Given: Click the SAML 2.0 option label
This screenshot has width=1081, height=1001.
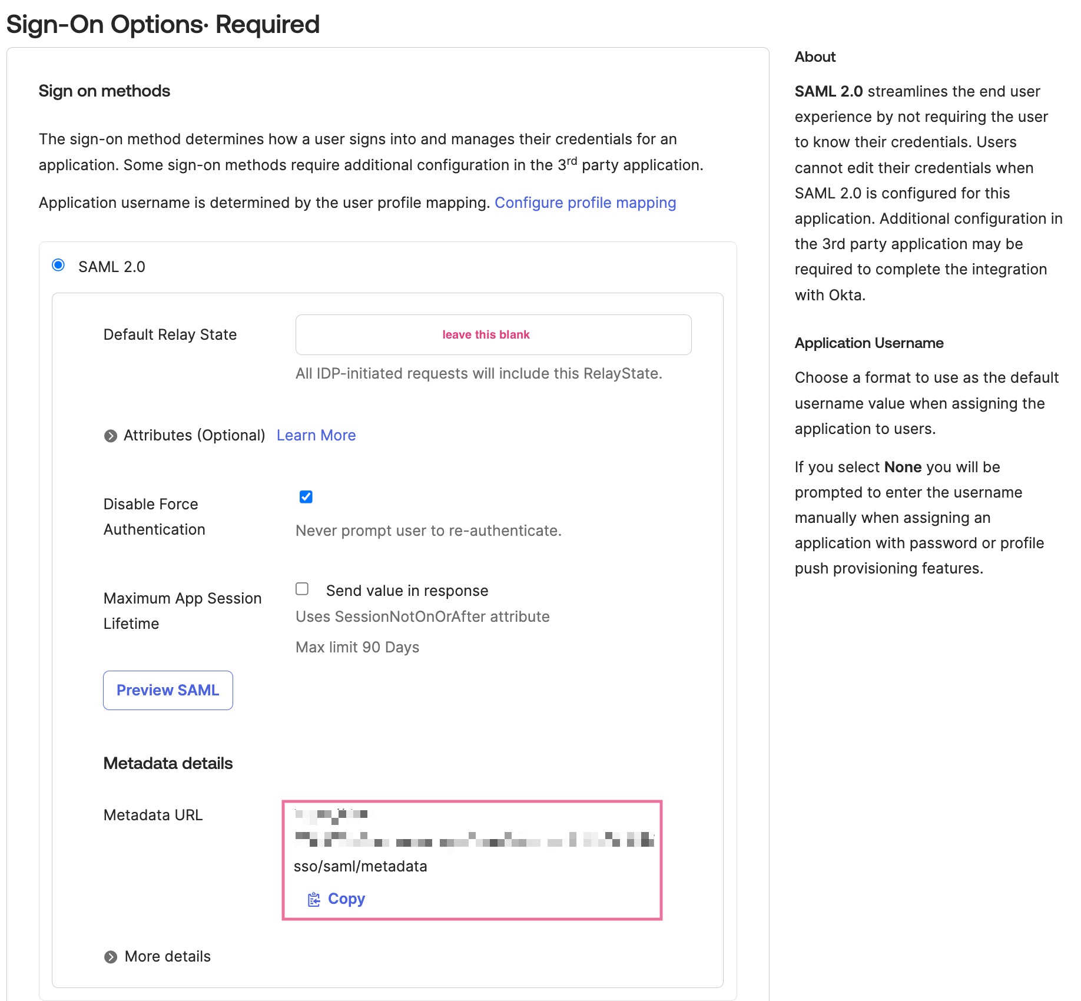Looking at the screenshot, I should pos(112,267).
